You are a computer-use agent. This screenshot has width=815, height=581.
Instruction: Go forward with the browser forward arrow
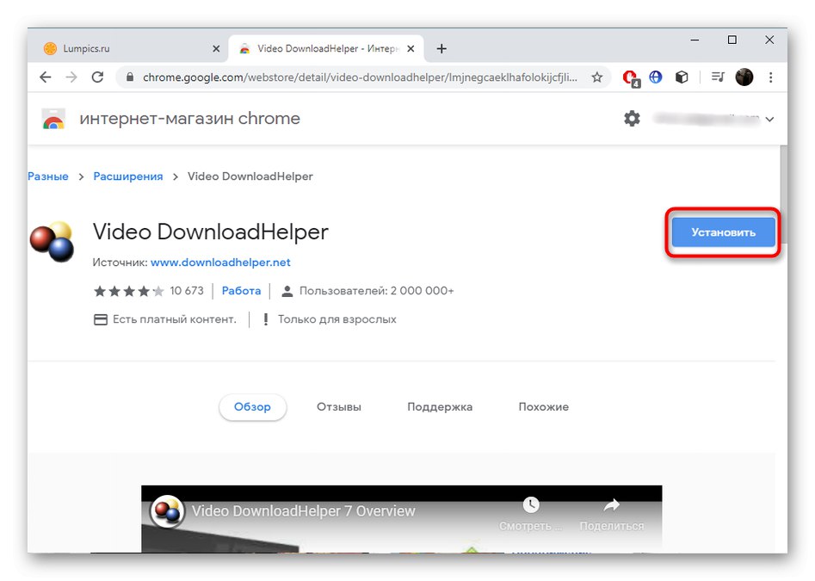[x=71, y=77]
